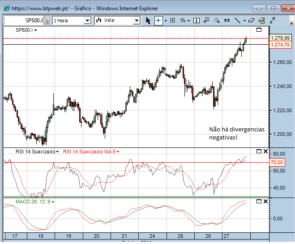
Task: Click the SP500.I symbol input field
Action: coord(24,20)
